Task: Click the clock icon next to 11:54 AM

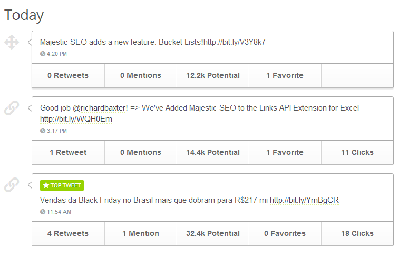Action: tap(43, 212)
